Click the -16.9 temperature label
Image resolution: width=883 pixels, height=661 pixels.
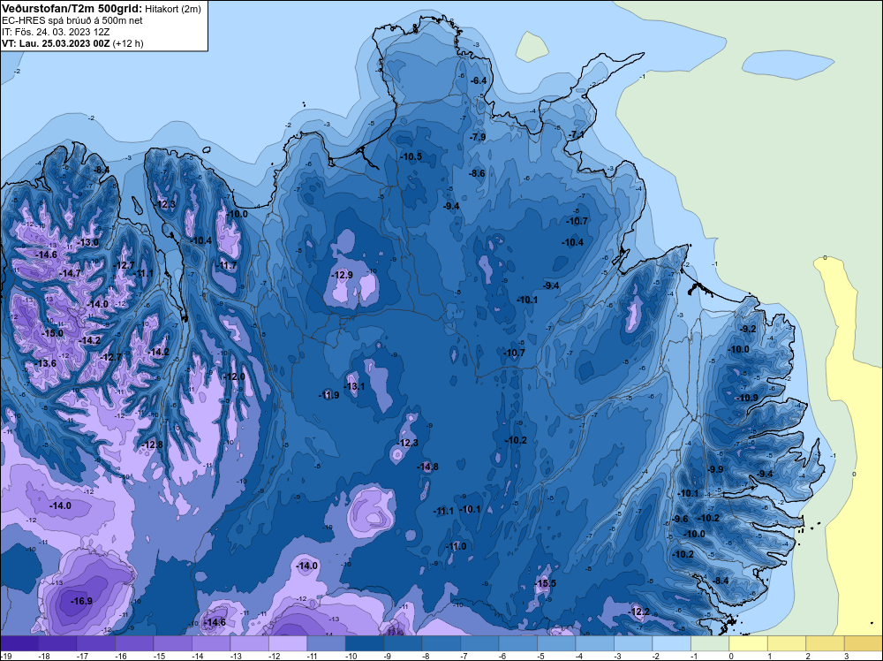pyautogui.click(x=81, y=601)
